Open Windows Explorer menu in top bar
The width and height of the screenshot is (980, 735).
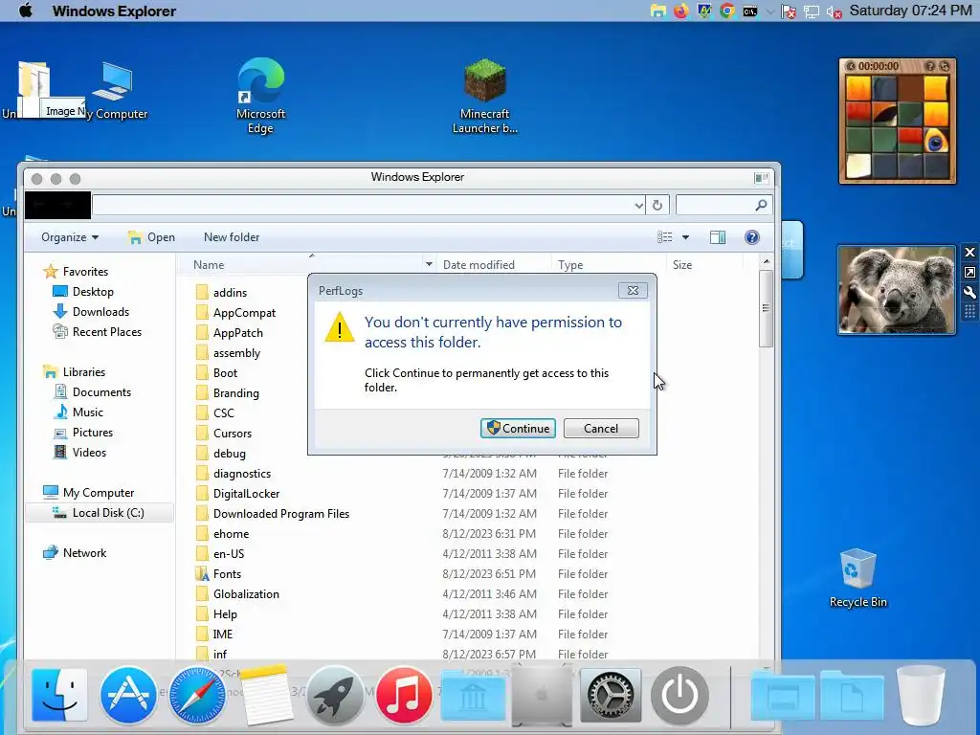click(x=115, y=11)
